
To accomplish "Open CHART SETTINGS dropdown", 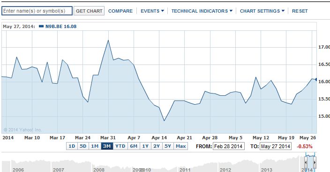I will [262, 11].
